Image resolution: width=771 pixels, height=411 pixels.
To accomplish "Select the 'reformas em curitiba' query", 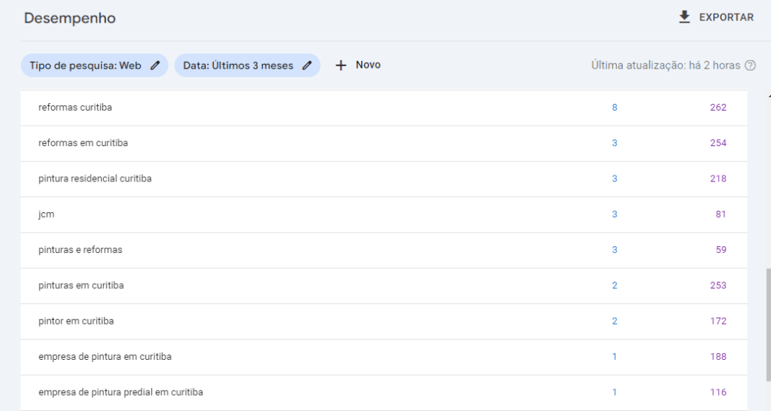I will click(x=83, y=143).
